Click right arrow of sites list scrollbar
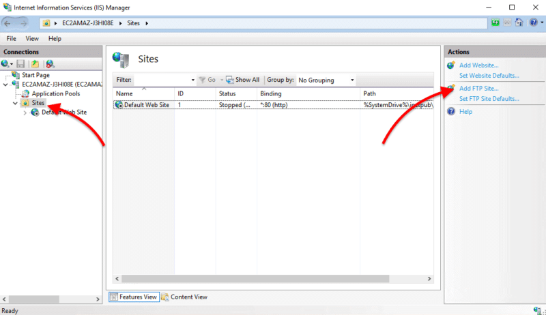 429,279
